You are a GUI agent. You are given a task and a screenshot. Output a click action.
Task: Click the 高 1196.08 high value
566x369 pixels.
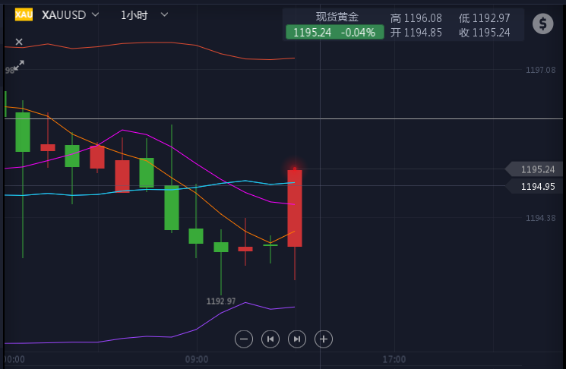pos(416,18)
